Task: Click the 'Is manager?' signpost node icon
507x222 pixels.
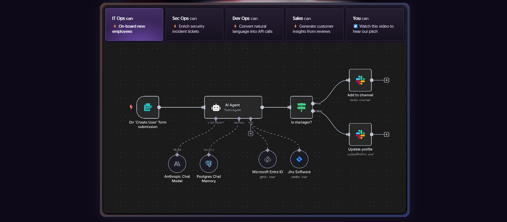Action: click(x=301, y=107)
